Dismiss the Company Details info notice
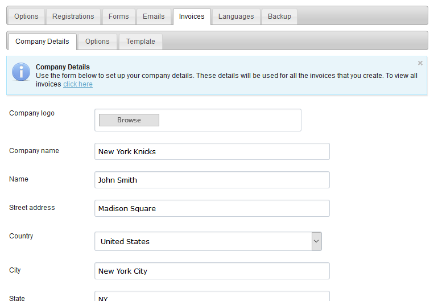This screenshot has width=434, height=301. tap(420, 63)
